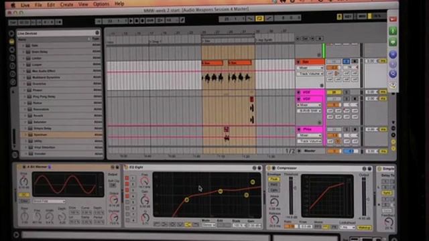Image resolution: width=429 pixels, height=241 pixels.
Task: Select the Simple Delay row
Action: (62, 128)
